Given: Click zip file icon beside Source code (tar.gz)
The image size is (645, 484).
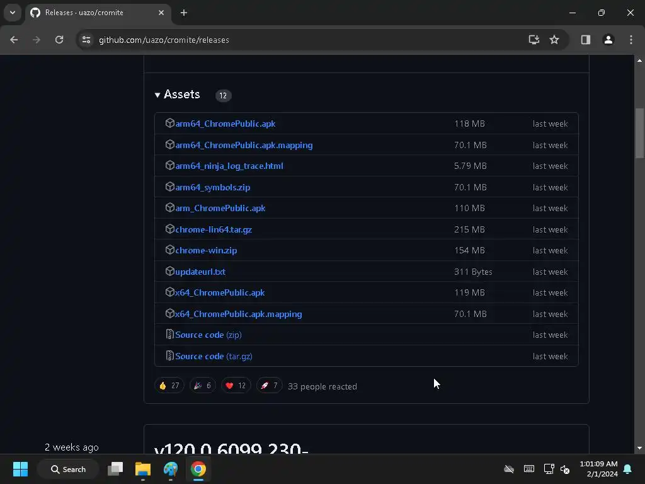Looking at the screenshot, I should [x=169, y=355].
